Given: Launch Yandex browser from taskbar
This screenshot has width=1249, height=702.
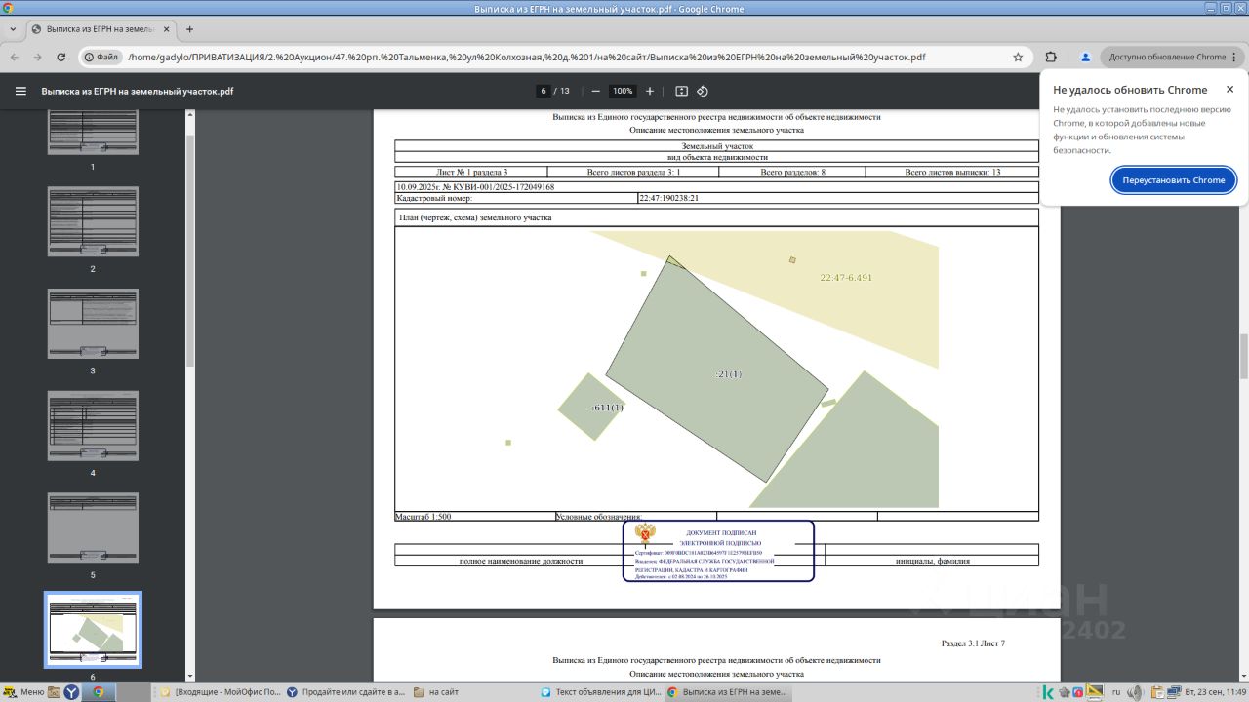Looking at the screenshot, I should click(x=72, y=692).
